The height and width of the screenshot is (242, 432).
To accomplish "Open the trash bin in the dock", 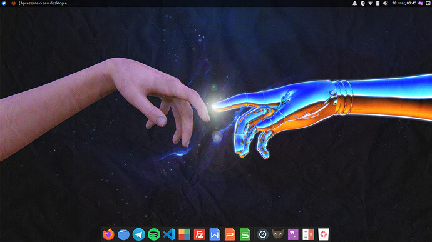I will click(x=324, y=234).
